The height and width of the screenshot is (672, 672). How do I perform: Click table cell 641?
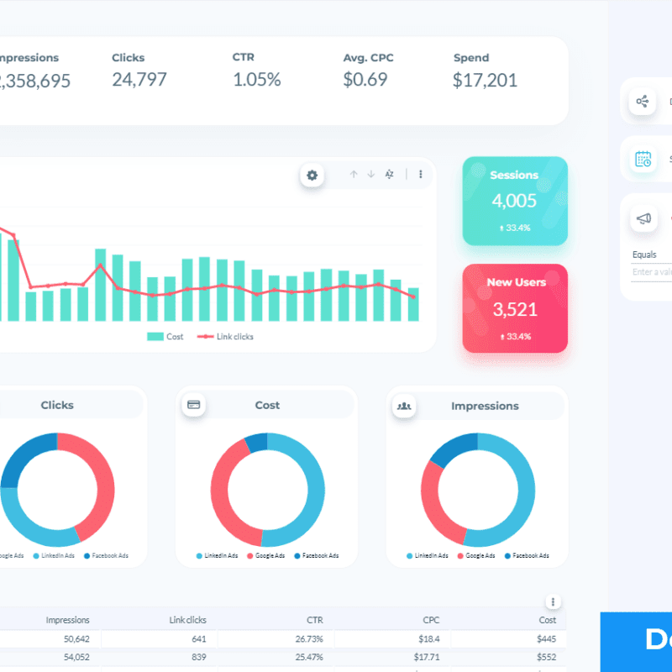pyautogui.click(x=199, y=639)
